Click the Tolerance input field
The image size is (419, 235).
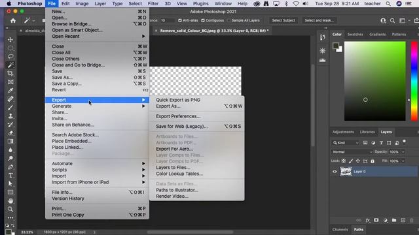167,20
